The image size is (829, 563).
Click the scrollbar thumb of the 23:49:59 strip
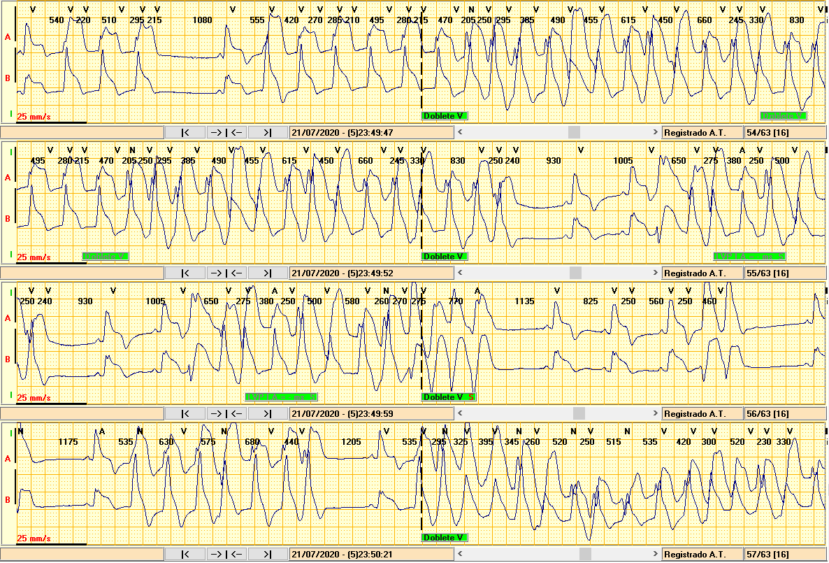tap(579, 413)
